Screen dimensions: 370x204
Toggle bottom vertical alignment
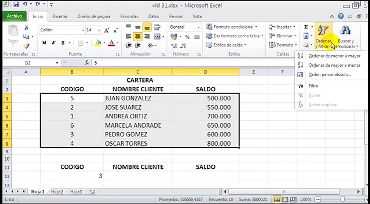point(147,27)
